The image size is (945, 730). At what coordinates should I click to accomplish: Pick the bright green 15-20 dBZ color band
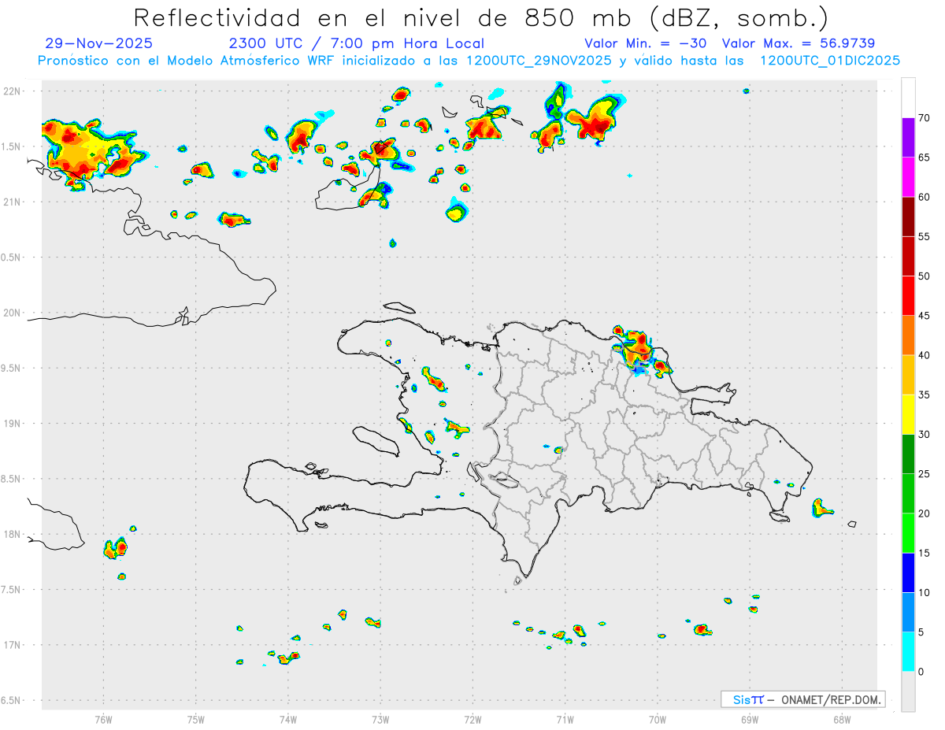tap(908, 533)
